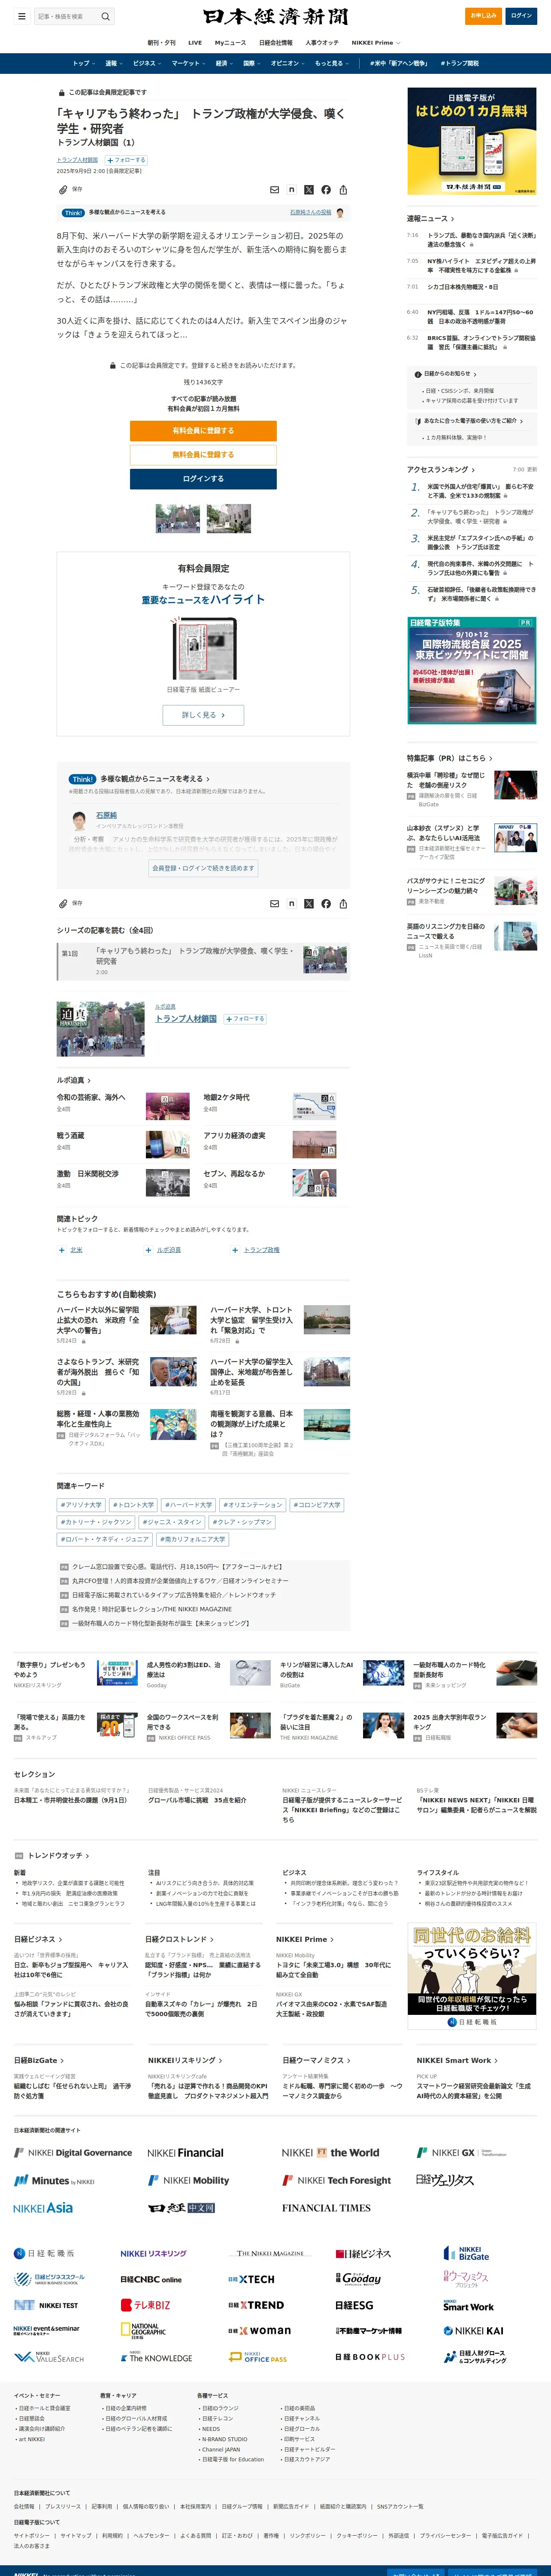Click share icon above the series list
The image size is (551, 2576).
[343, 904]
